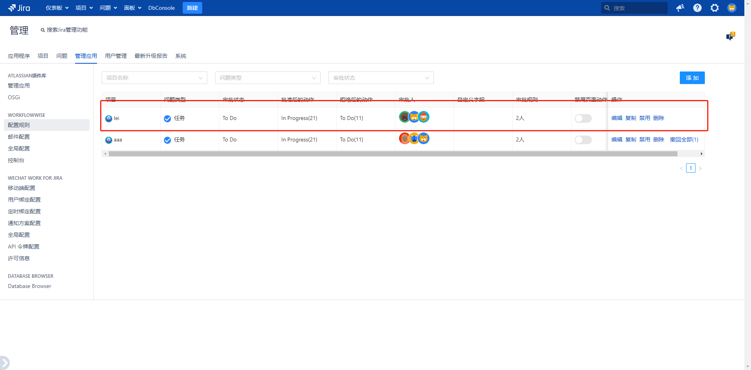Toggle disable page action for aaa row
Image resolution: width=751 pixels, height=370 pixels.
click(x=583, y=140)
